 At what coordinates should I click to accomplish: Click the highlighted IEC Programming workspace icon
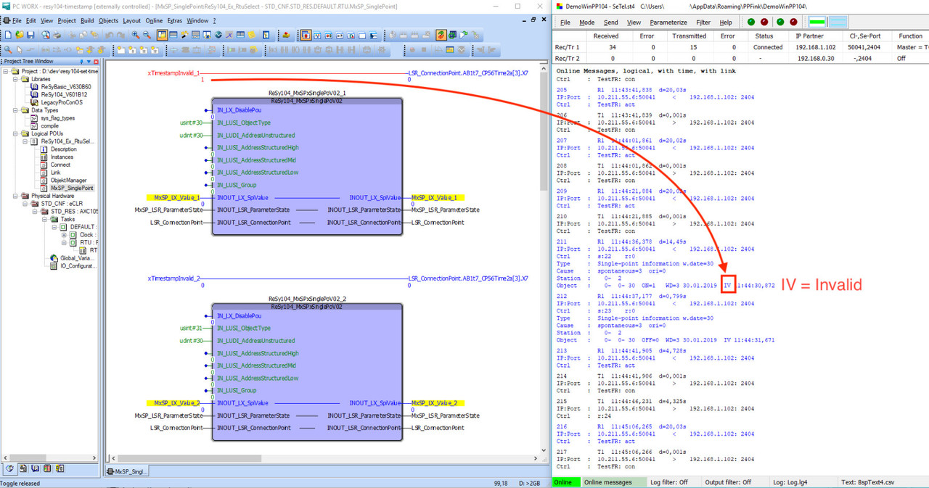click(306, 35)
